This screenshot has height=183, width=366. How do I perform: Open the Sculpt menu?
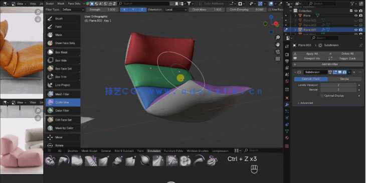[x=50, y=3]
